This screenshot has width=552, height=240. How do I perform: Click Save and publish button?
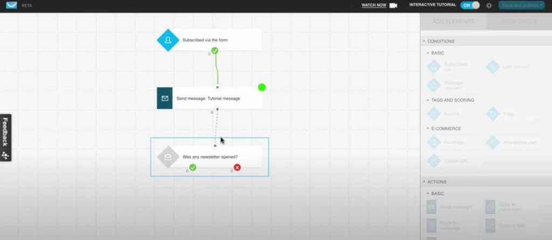[520, 5]
